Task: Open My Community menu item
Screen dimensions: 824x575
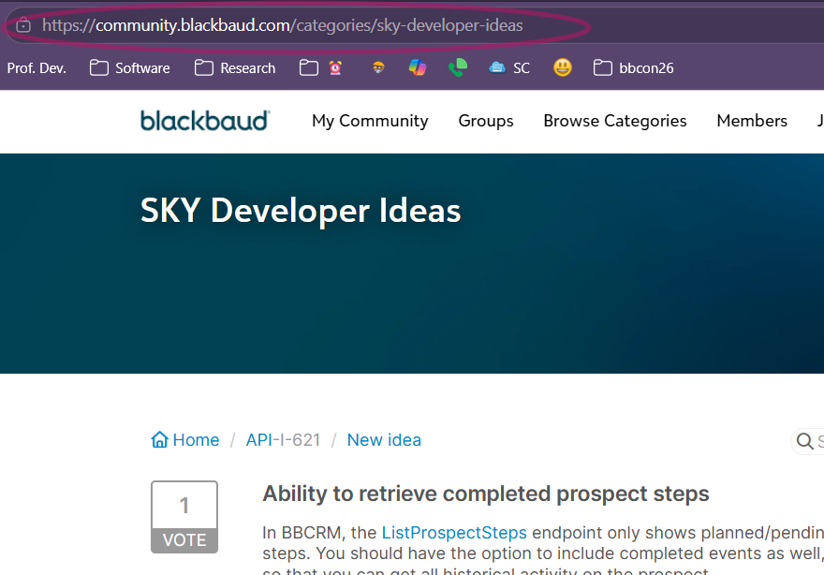Action: click(370, 121)
